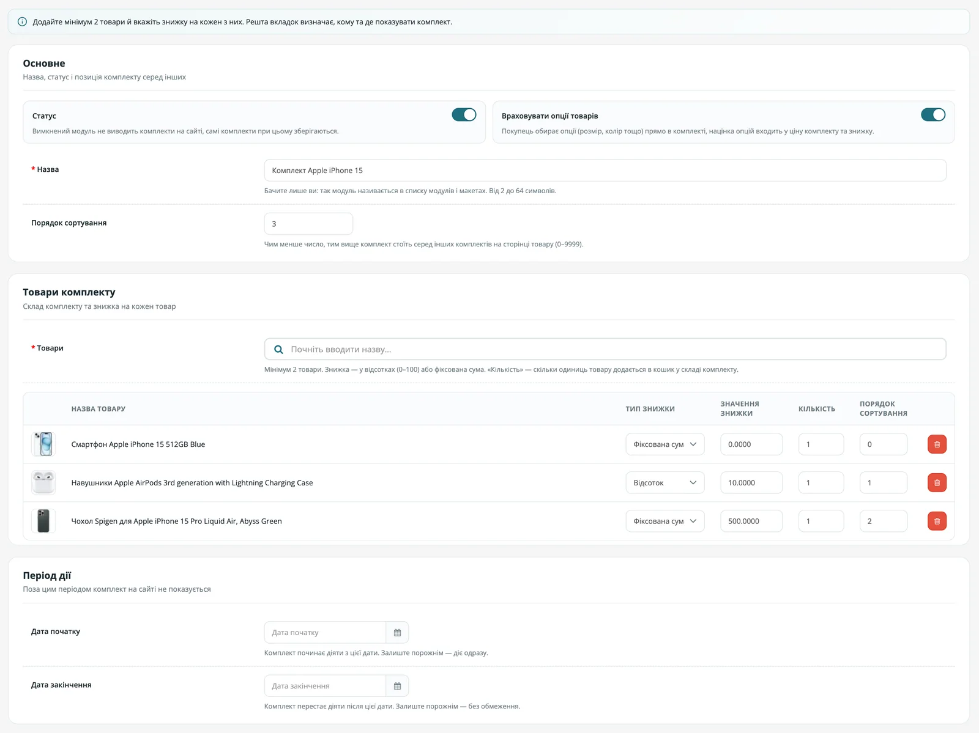Screen dimensions: 979x733
Task: Click the Навушники Apple AirPods 3rd generation name
Action: pos(192,483)
